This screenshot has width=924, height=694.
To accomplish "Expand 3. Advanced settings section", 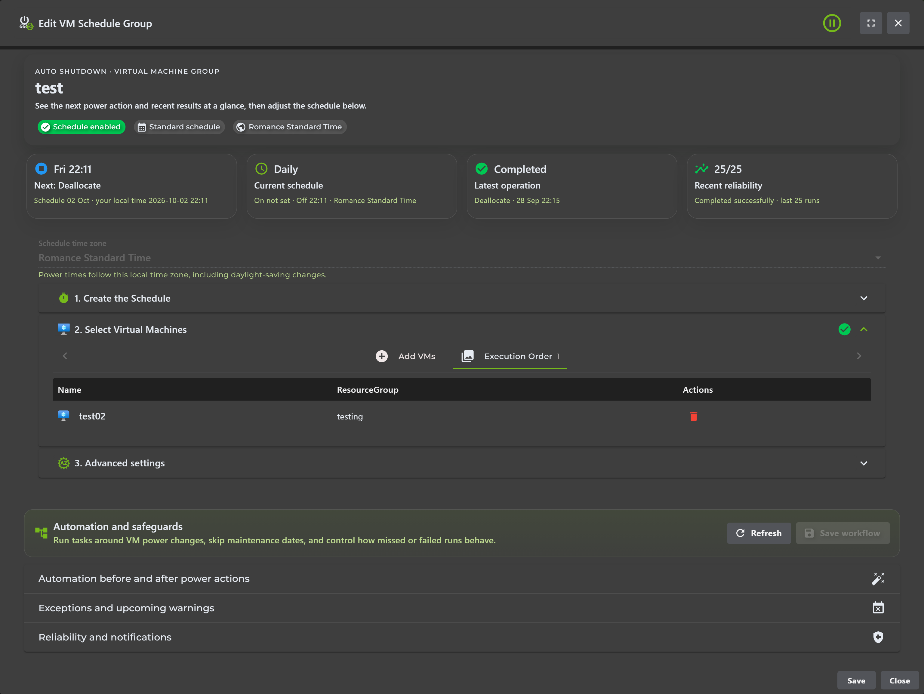I will (x=462, y=463).
